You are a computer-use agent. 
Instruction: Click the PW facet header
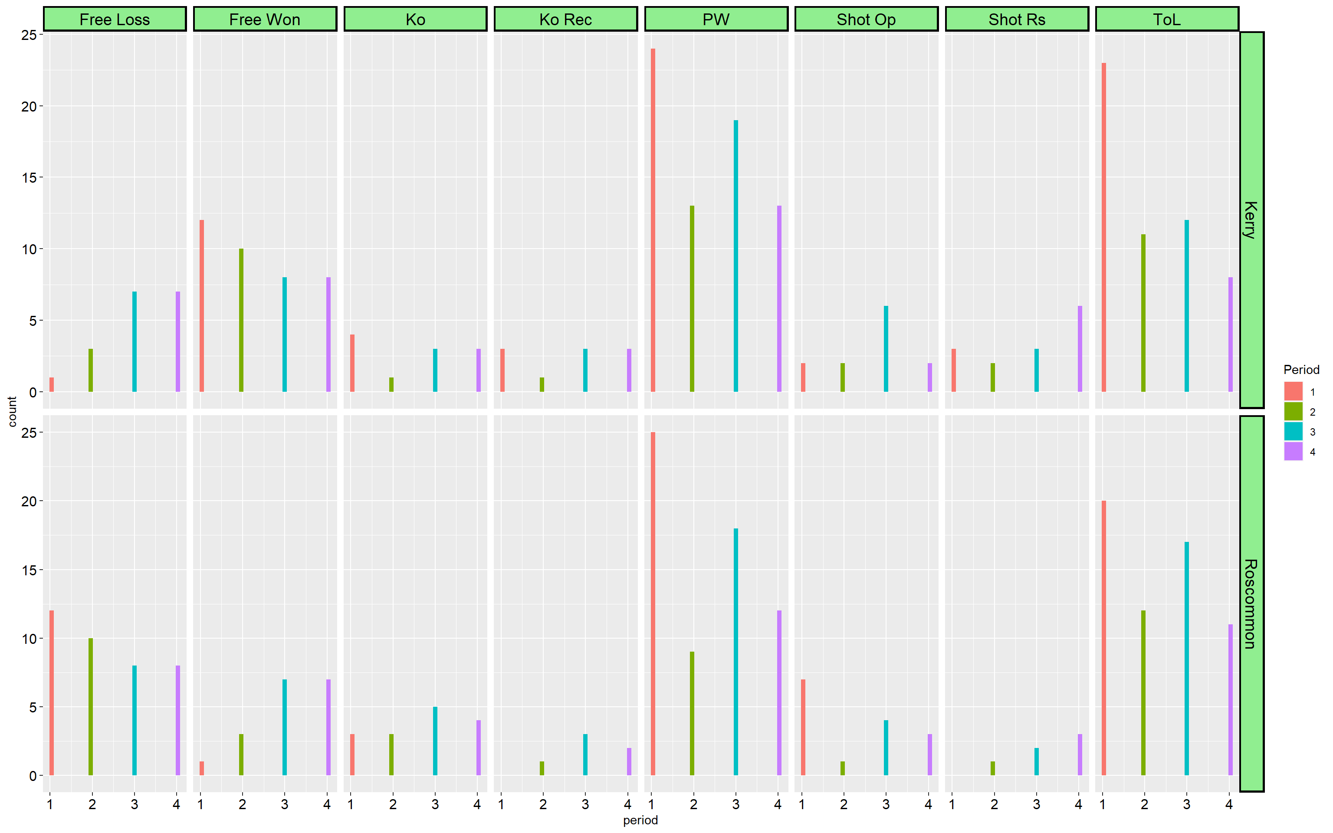pyautogui.click(x=716, y=19)
